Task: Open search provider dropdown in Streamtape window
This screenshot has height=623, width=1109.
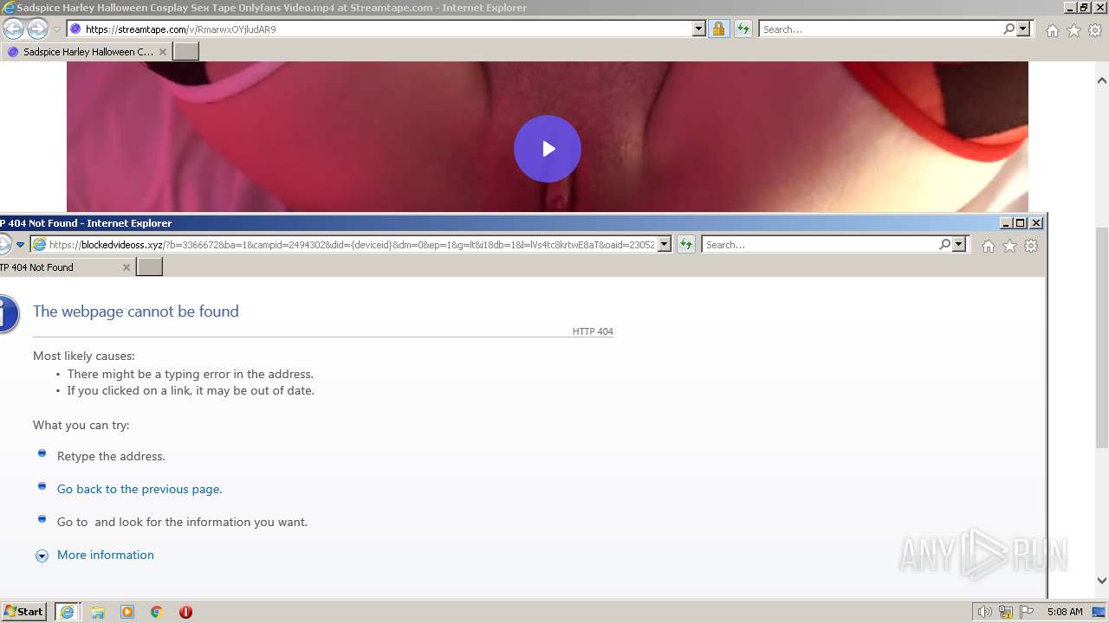Action: [x=1023, y=29]
